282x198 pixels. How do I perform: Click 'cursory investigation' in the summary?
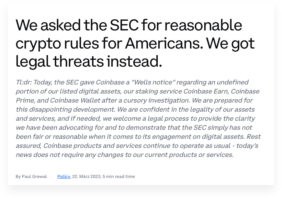[154, 100]
